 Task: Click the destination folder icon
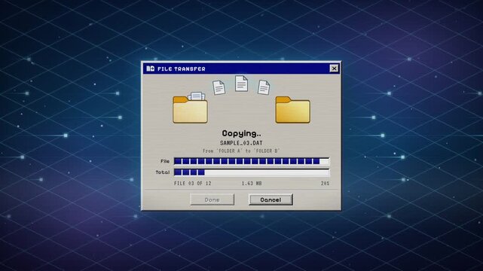(292, 110)
